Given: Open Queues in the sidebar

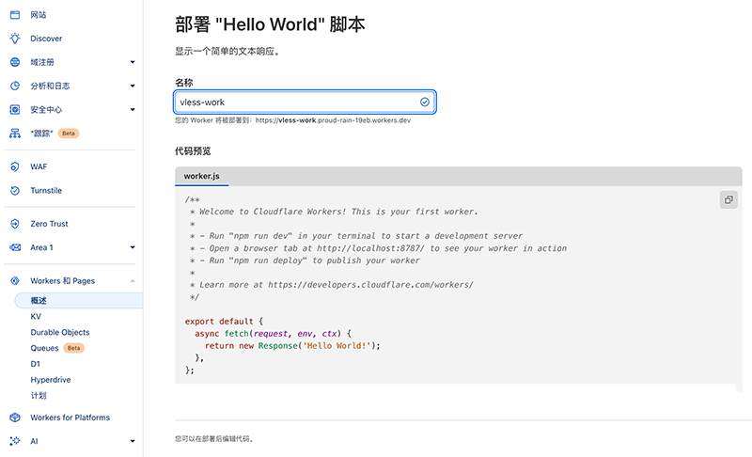Looking at the screenshot, I should [44, 348].
